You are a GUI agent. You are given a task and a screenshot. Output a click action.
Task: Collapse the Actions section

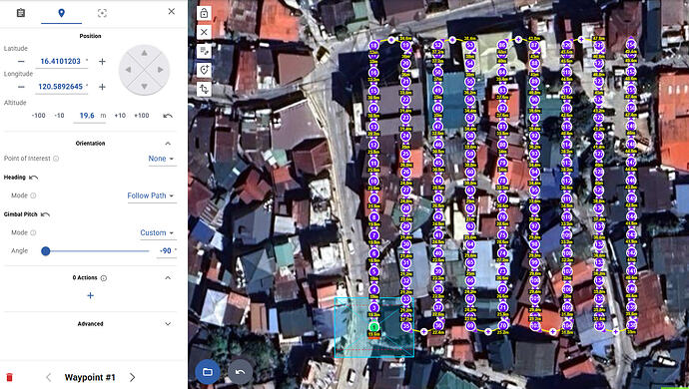pos(168,278)
